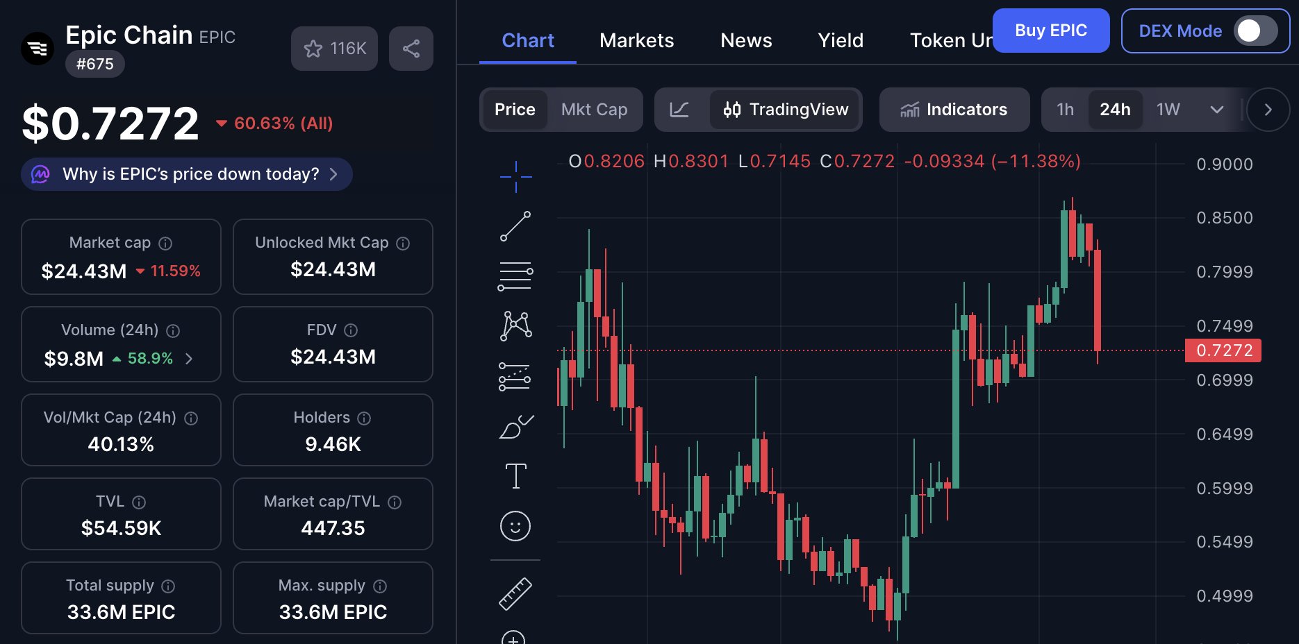Switch chart to Mkt Cap view
The height and width of the screenshot is (644, 1299).
pyautogui.click(x=594, y=110)
